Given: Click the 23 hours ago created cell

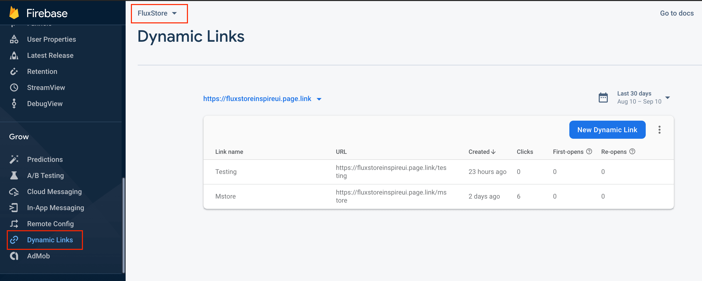Looking at the screenshot, I should (x=487, y=172).
